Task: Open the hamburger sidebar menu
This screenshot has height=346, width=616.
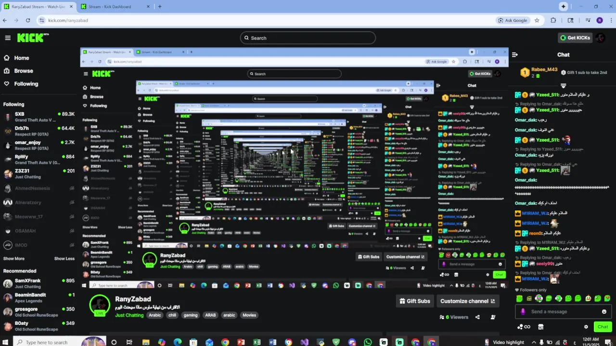Action: pyautogui.click(x=8, y=38)
